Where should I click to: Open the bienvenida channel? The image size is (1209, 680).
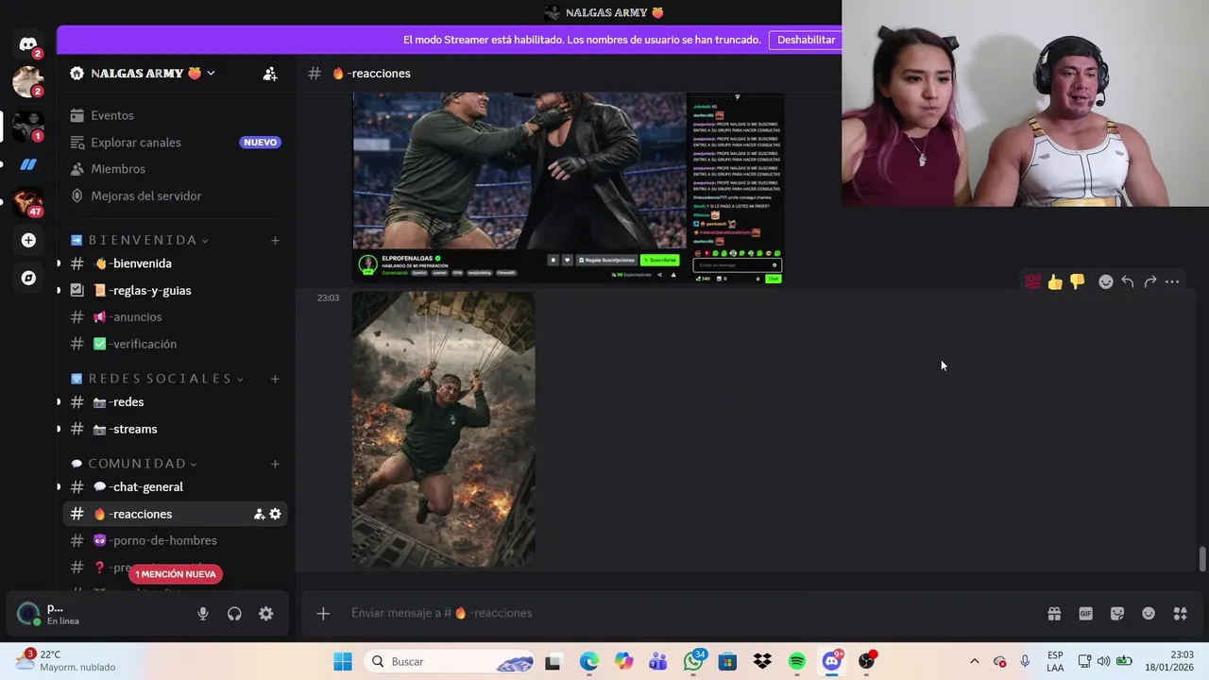176,263
